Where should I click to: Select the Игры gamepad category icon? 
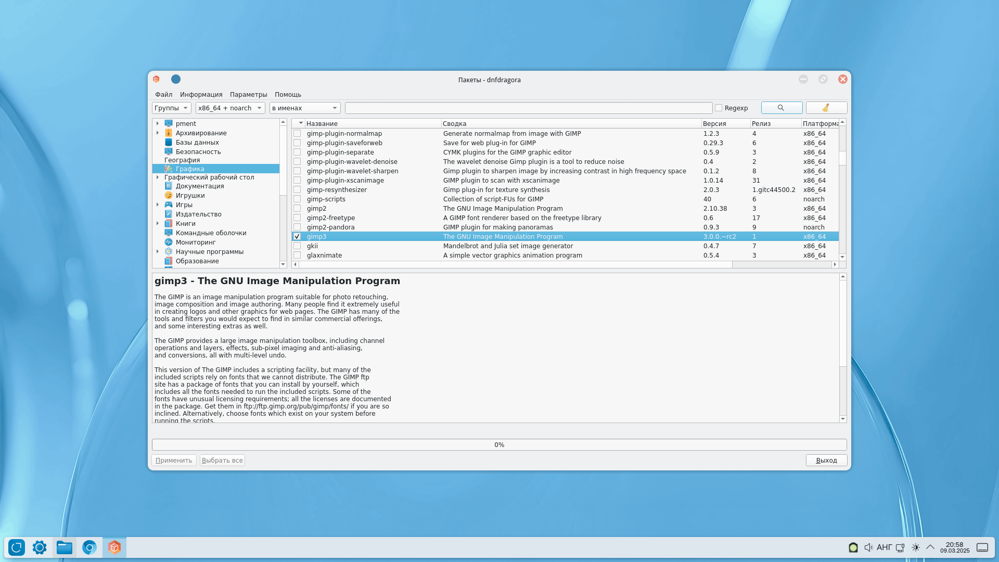(x=169, y=205)
